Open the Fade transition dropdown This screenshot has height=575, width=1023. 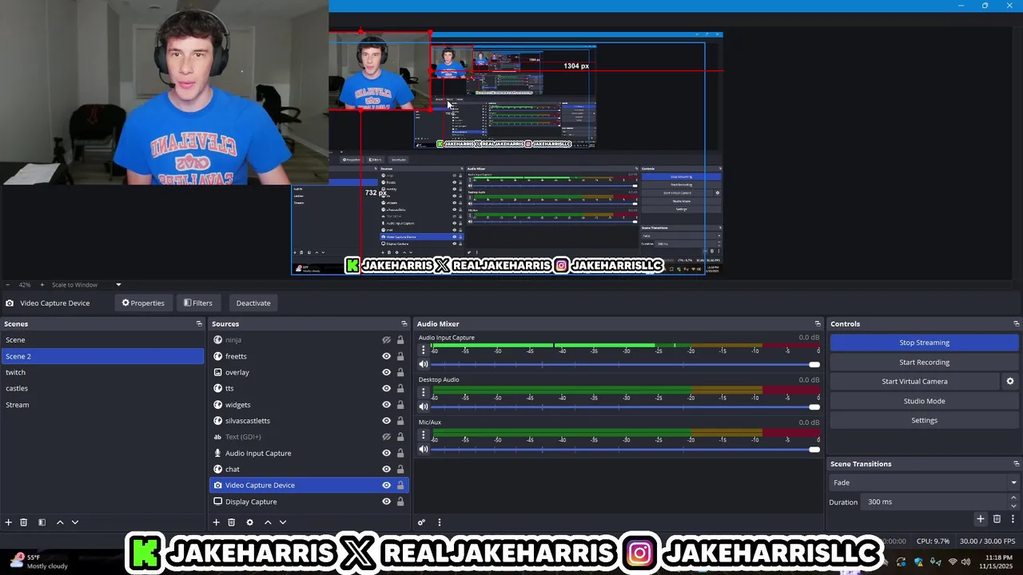[924, 482]
